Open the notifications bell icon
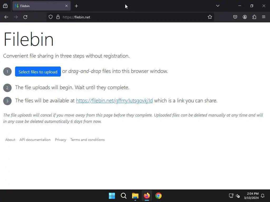This screenshot has height=202, width=270. [263, 196]
